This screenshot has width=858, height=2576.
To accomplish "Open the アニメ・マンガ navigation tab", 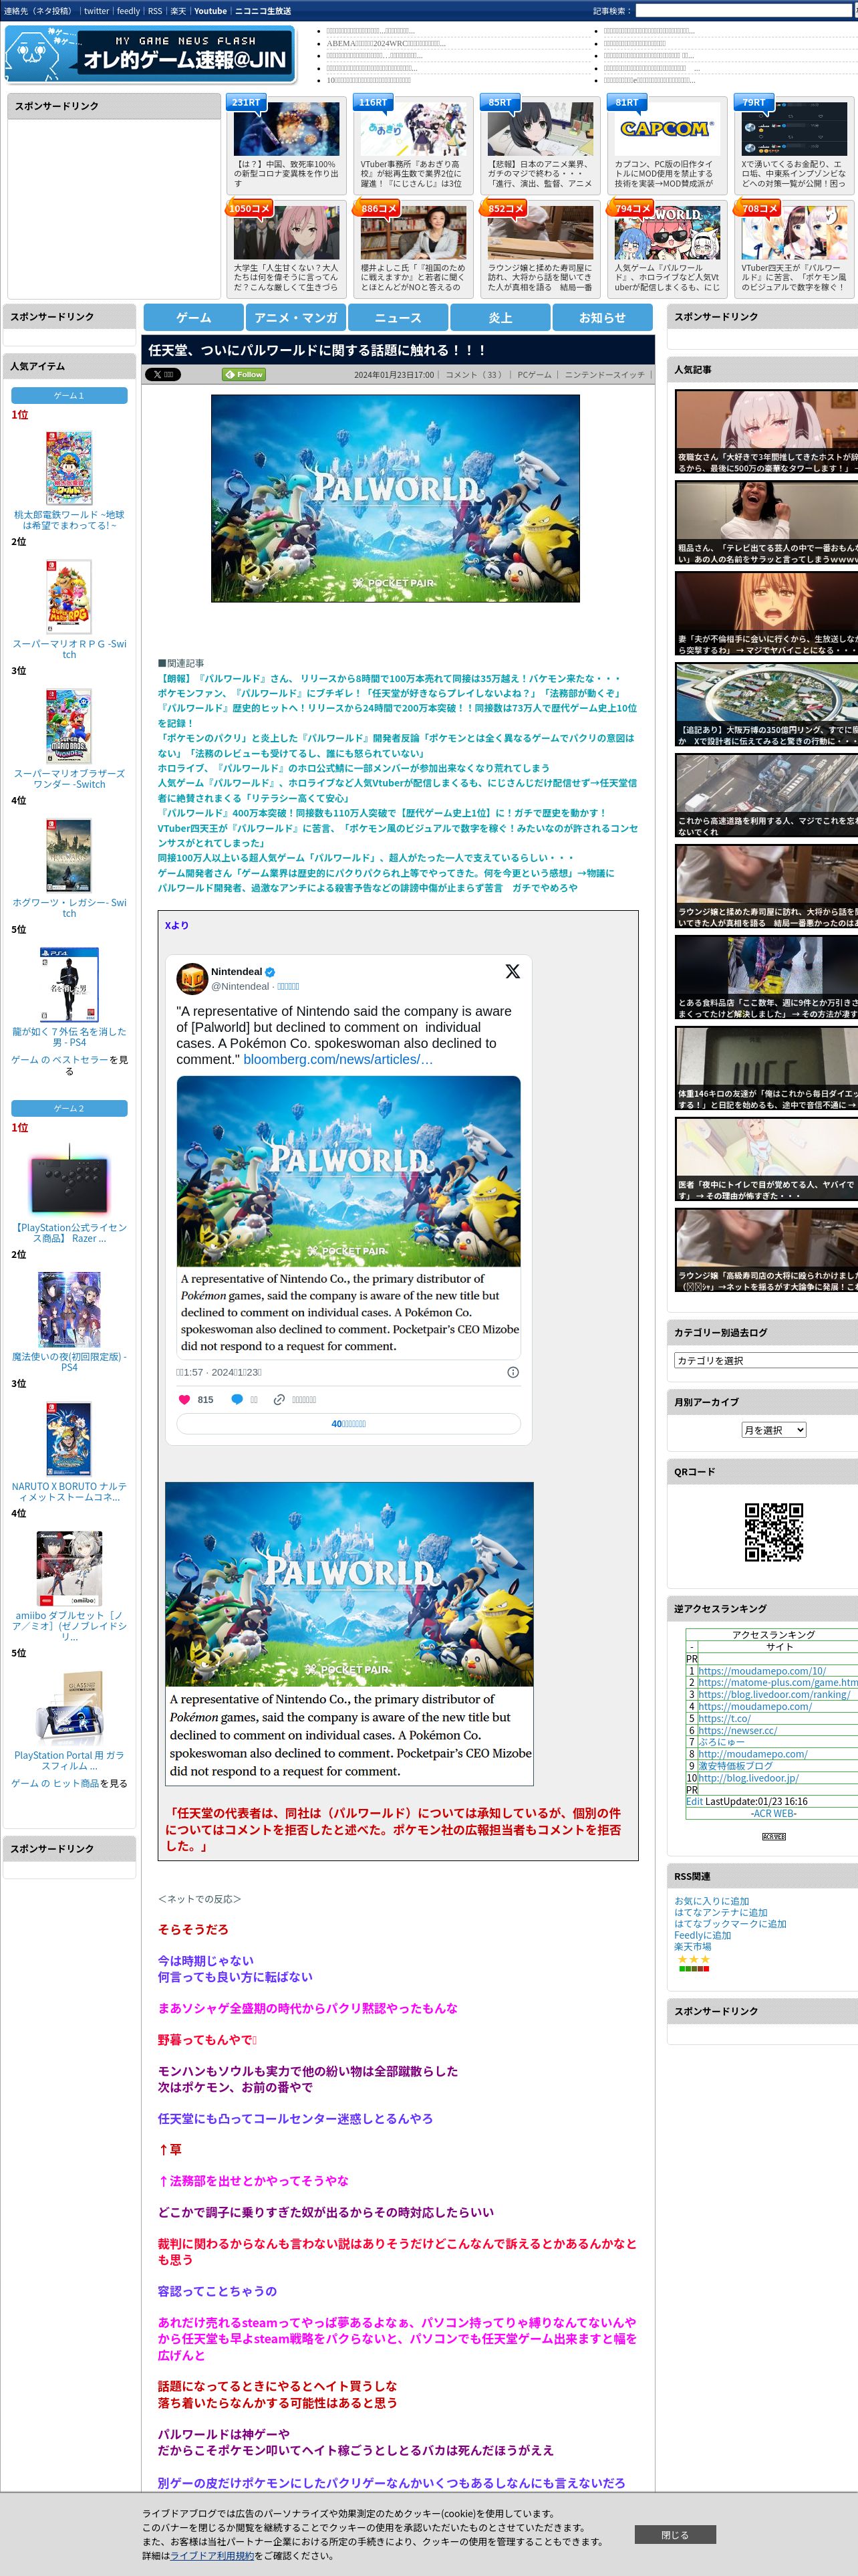I will (295, 317).
